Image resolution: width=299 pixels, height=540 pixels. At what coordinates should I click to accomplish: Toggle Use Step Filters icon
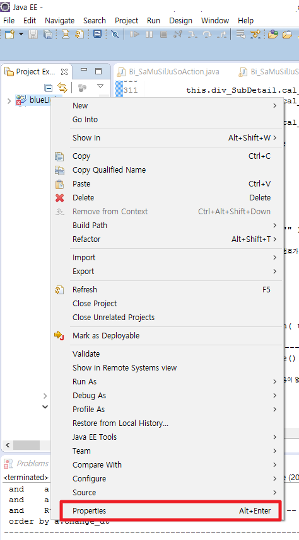(x=255, y=34)
